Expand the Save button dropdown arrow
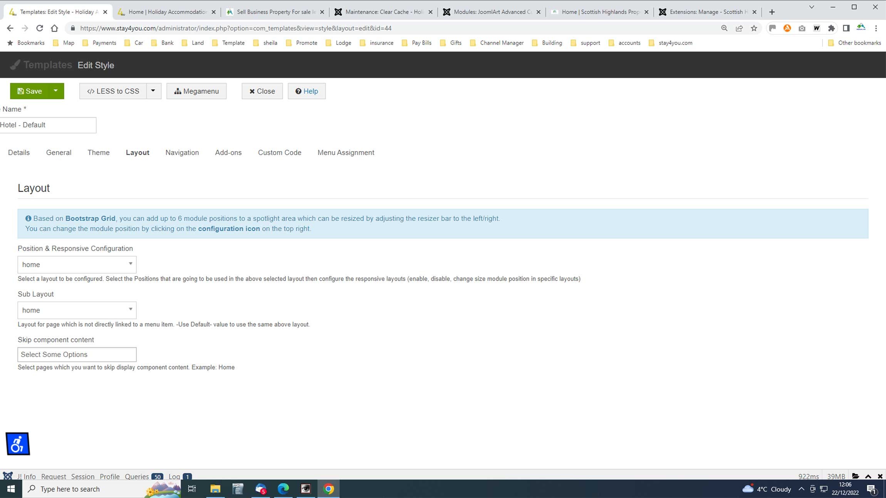886x498 pixels. [x=56, y=91]
